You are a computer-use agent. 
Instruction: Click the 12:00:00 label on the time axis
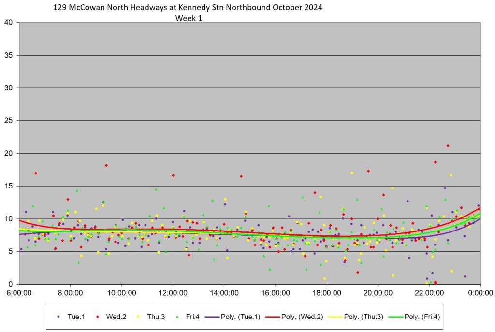coord(173,293)
